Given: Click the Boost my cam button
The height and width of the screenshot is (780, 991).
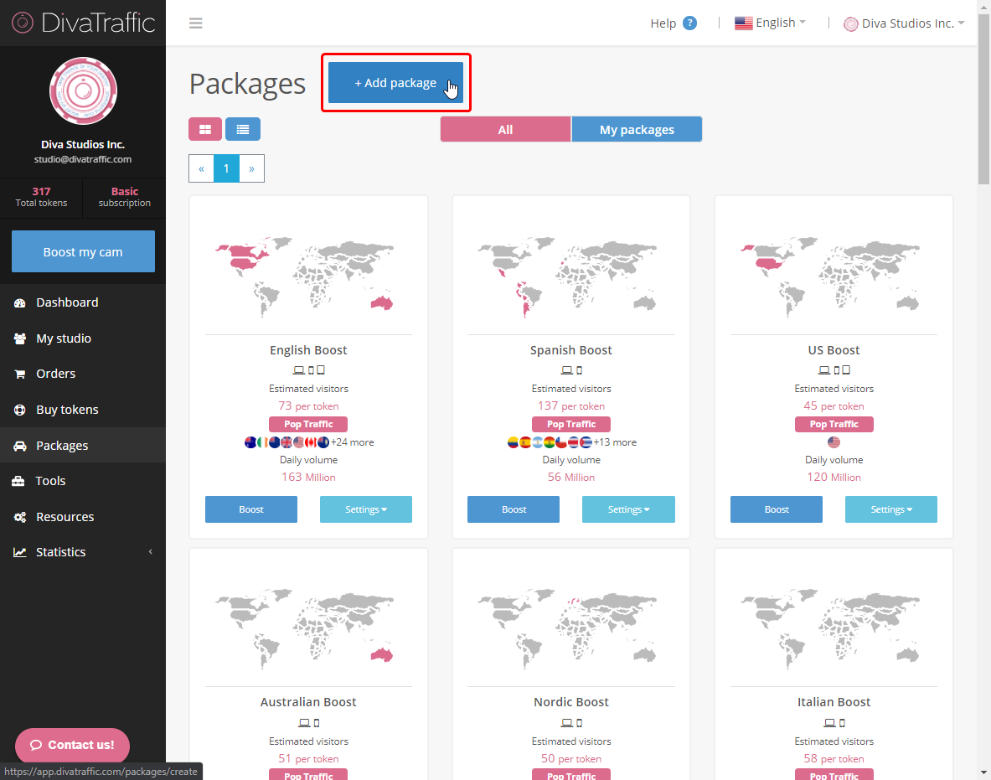Looking at the screenshot, I should pyautogui.click(x=83, y=251).
